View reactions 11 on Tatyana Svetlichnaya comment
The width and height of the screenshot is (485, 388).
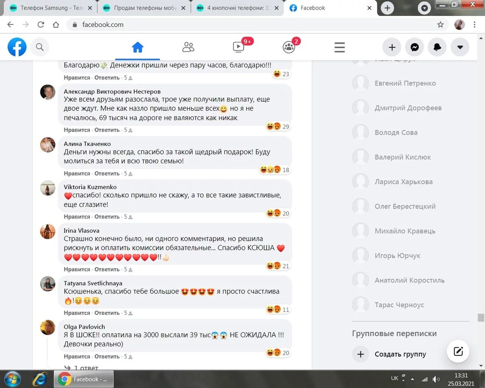pyautogui.click(x=278, y=310)
